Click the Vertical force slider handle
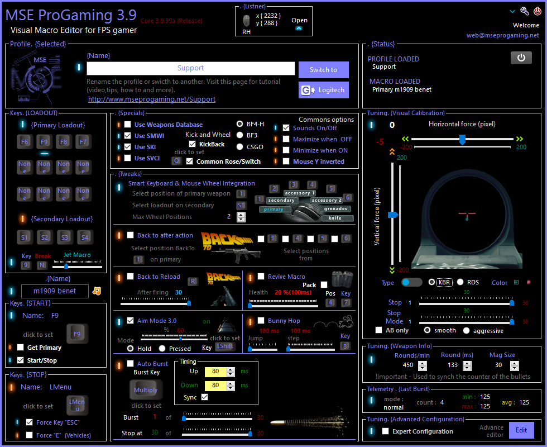The height and width of the screenshot is (447, 547). (393, 215)
